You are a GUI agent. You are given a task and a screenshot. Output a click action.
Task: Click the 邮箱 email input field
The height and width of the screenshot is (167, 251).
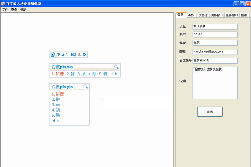215,51
